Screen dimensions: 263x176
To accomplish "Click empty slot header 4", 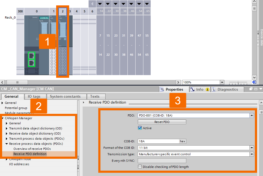I will pyautogui.click(x=77, y=11).
